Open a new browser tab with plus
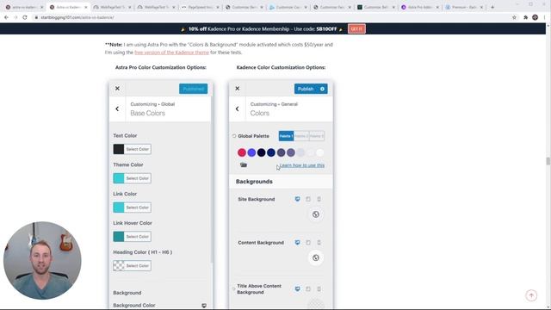 tap(492, 7)
